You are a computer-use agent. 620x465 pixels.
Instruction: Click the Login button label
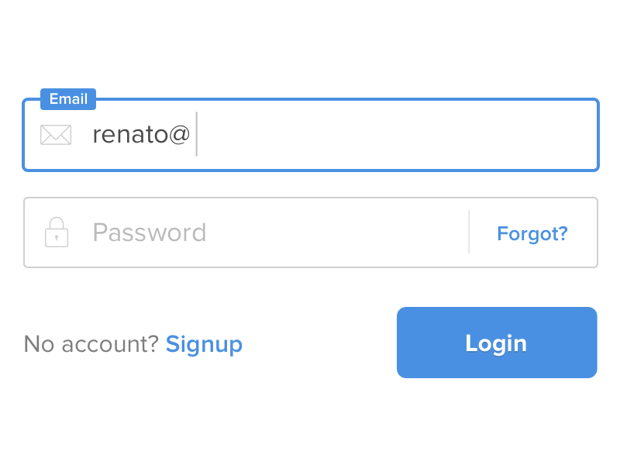496,343
